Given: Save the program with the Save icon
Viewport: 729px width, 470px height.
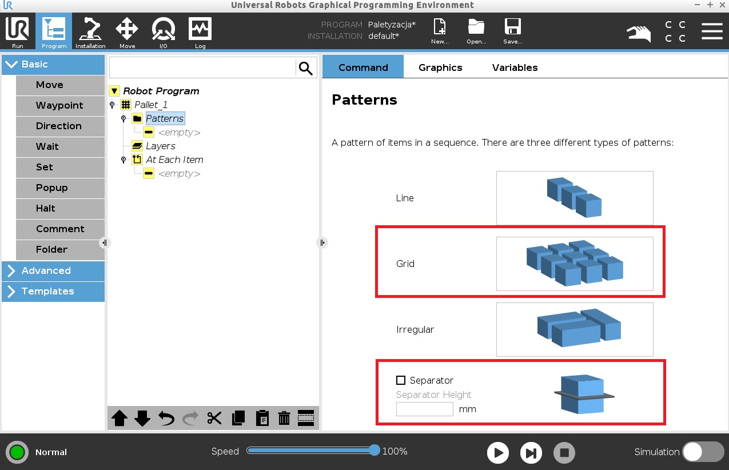Looking at the screenshot, I should (x=512, y=31).
